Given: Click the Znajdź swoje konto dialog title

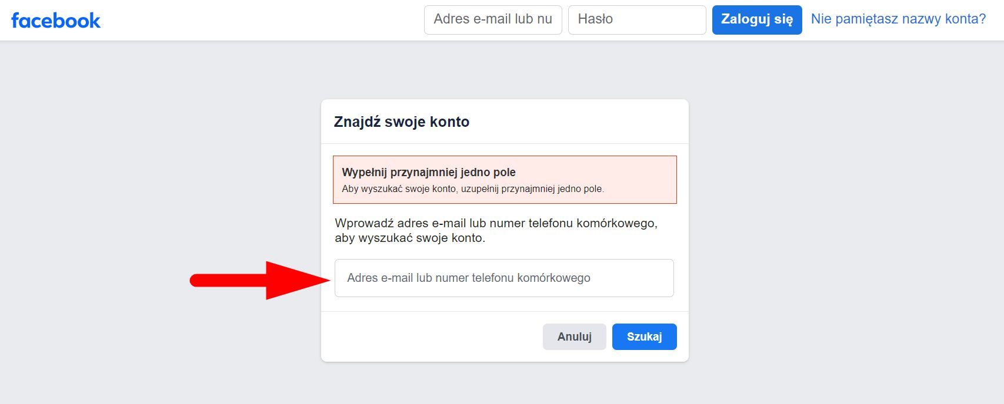Looking at the screenshot, I should click(x=401, y=122).
